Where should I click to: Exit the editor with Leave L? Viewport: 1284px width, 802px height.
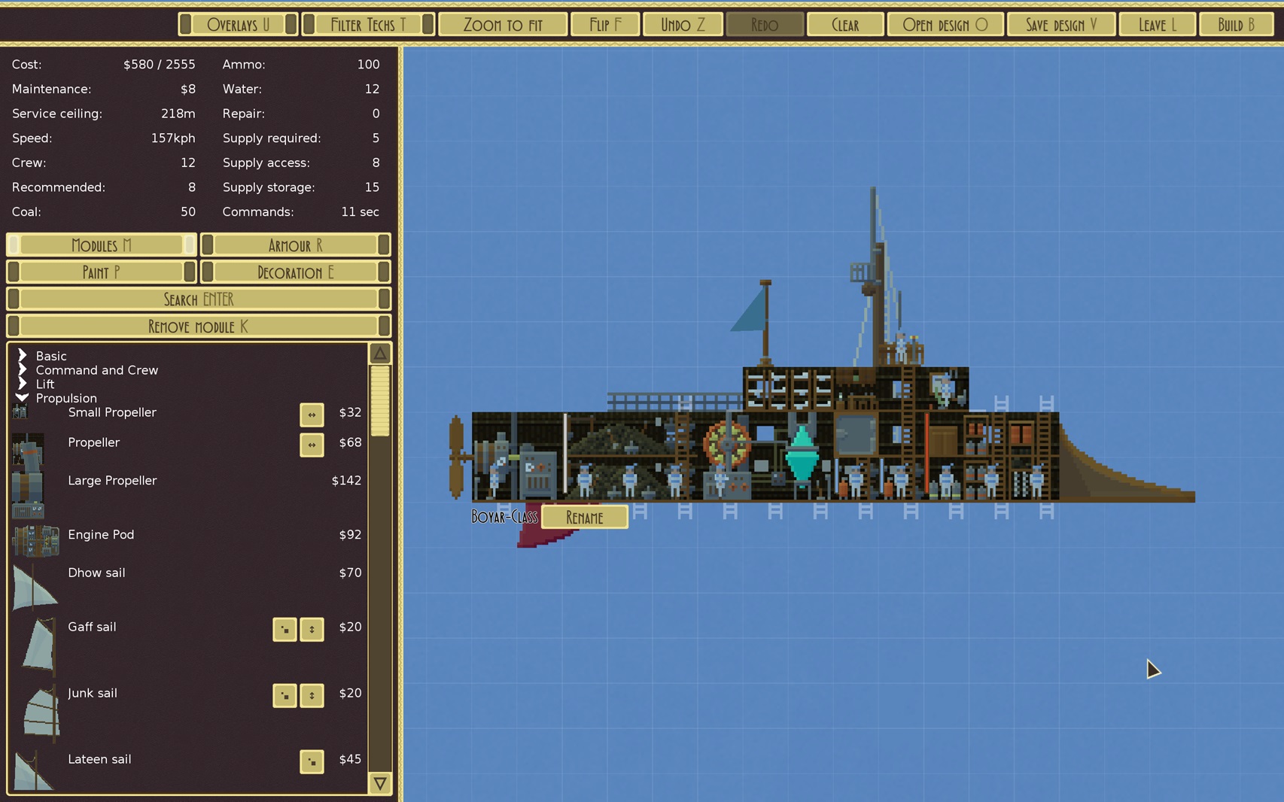(1158, 25)
